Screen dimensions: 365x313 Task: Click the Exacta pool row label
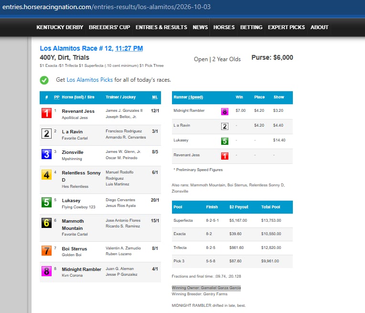coord(180,234)
